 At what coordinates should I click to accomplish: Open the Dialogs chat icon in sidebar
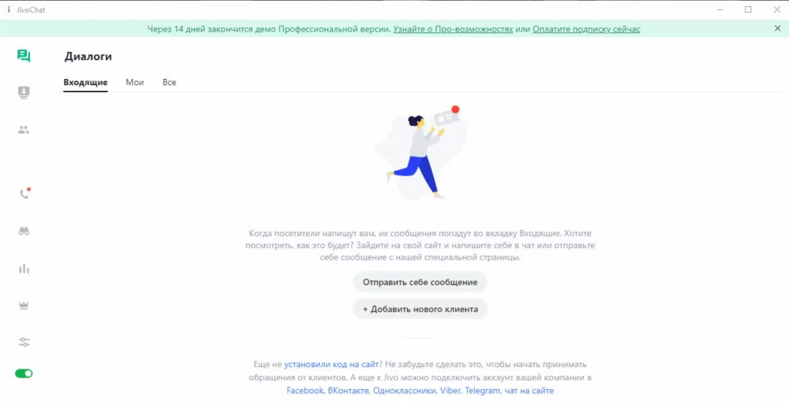pyautogui.click(x=24, y=56)
